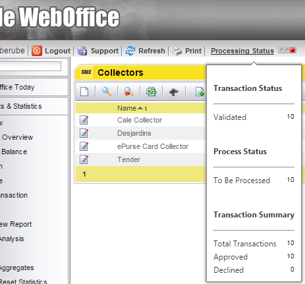Edit the ePurse Card Collector row icon

tap(84, 146)
